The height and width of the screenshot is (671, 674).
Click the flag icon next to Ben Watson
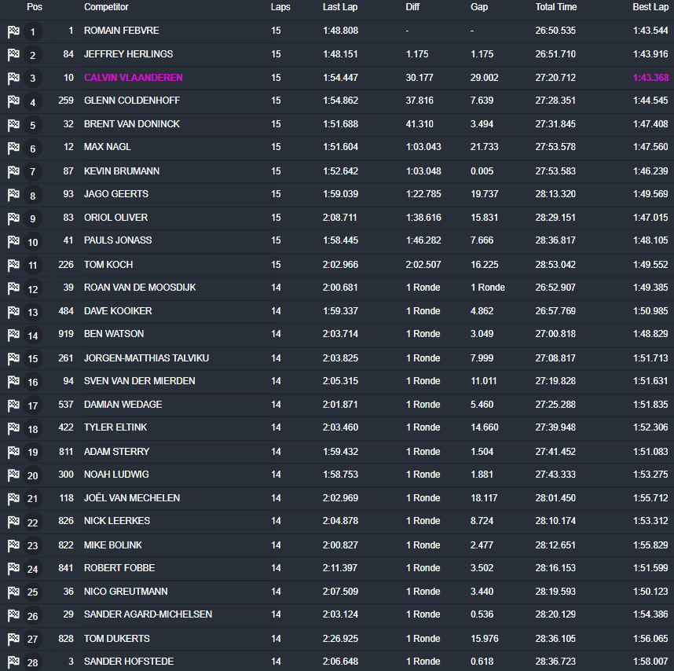[12, 334]
